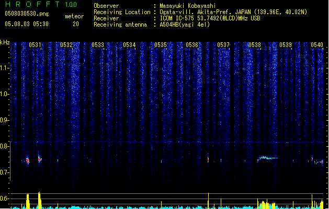The width and height of the screenshot is (329, 209).
Task: Click the meteor echo just before 0531
Action: 28,160
